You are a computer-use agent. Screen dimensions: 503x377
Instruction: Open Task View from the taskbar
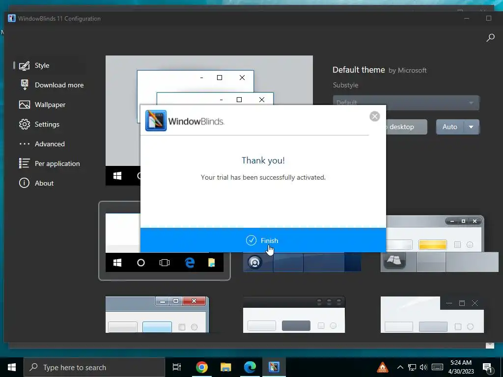176,367
